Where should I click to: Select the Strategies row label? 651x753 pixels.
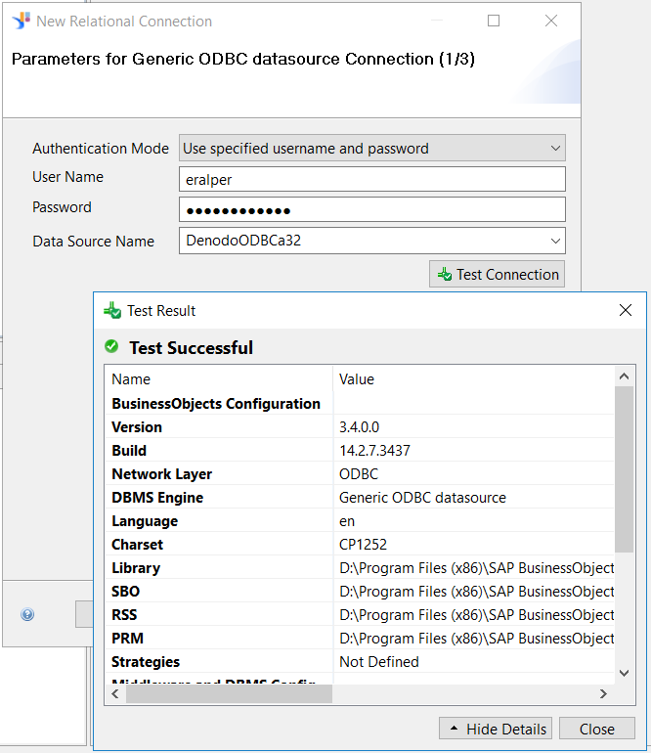[x=146, y=662]
